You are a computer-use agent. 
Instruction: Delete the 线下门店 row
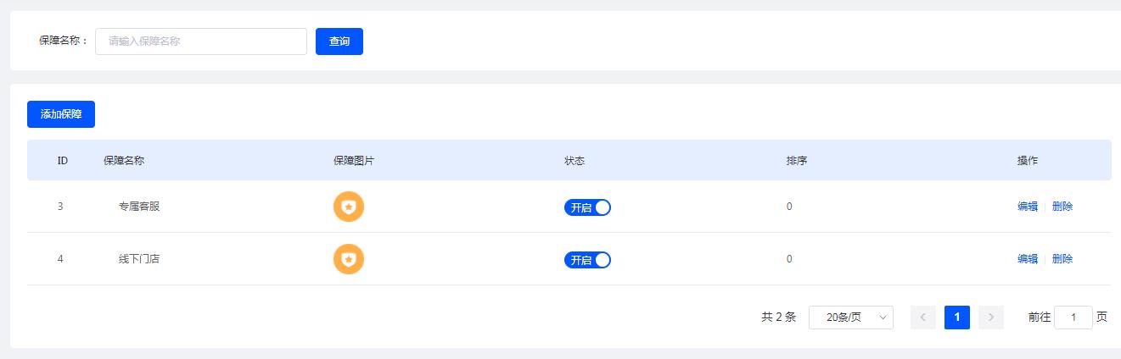(x=1062, y=259)
